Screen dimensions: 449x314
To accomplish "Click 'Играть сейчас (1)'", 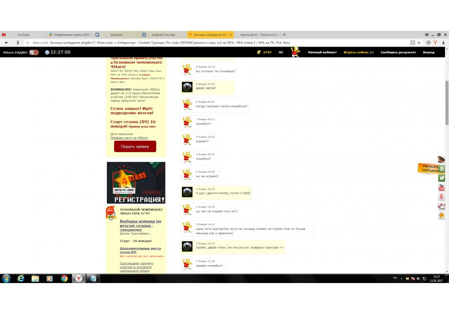I will coord(358,52).
